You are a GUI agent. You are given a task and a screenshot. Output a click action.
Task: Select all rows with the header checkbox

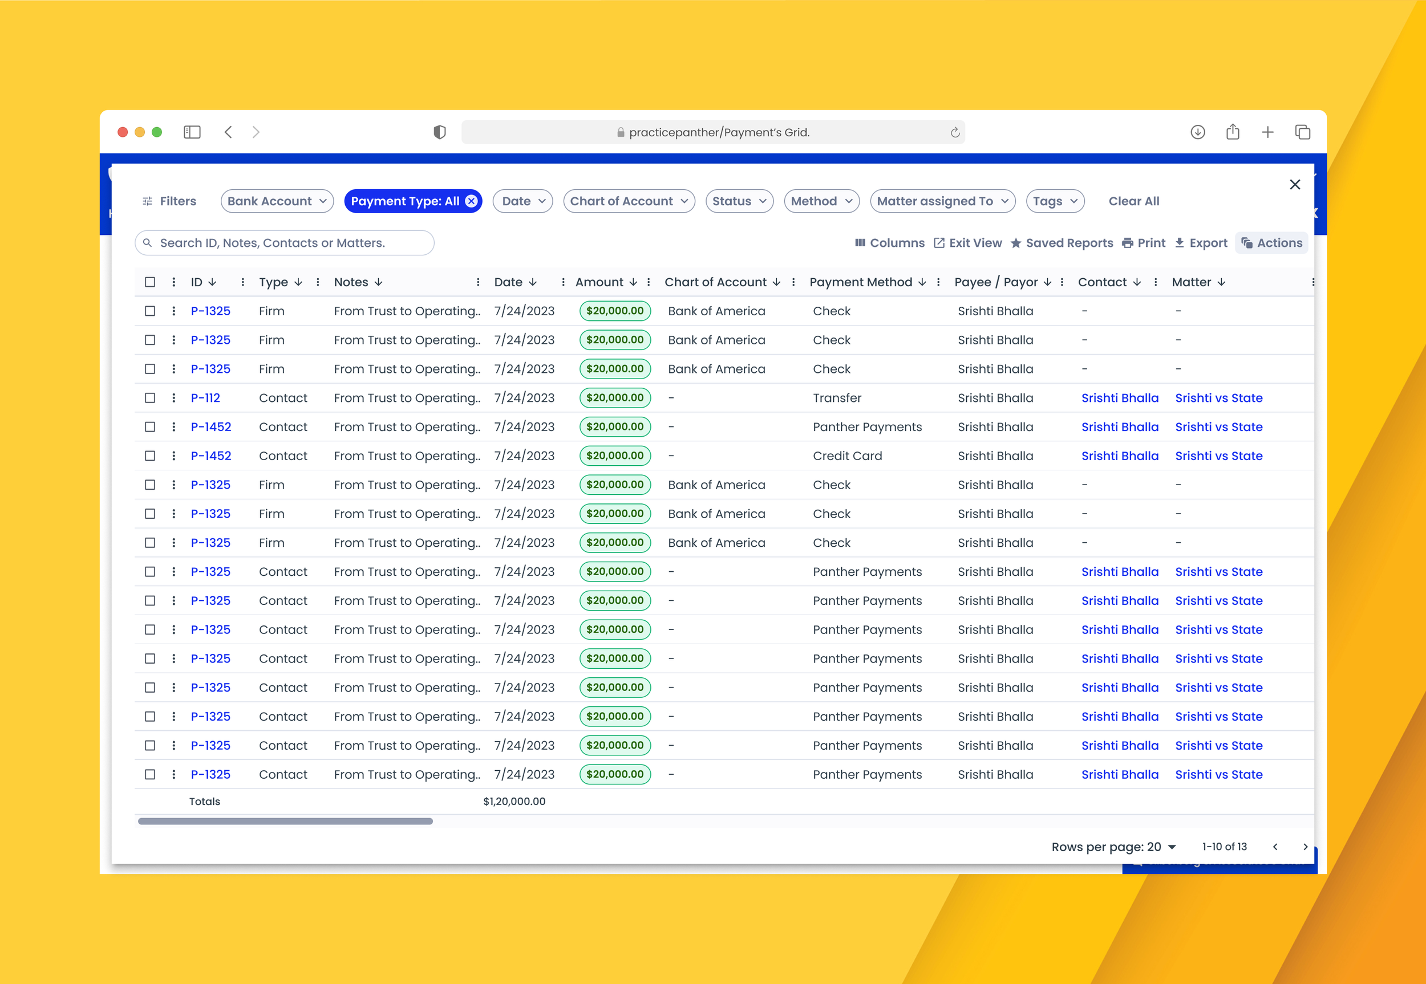pyautogui.click(x=150, y=282)
